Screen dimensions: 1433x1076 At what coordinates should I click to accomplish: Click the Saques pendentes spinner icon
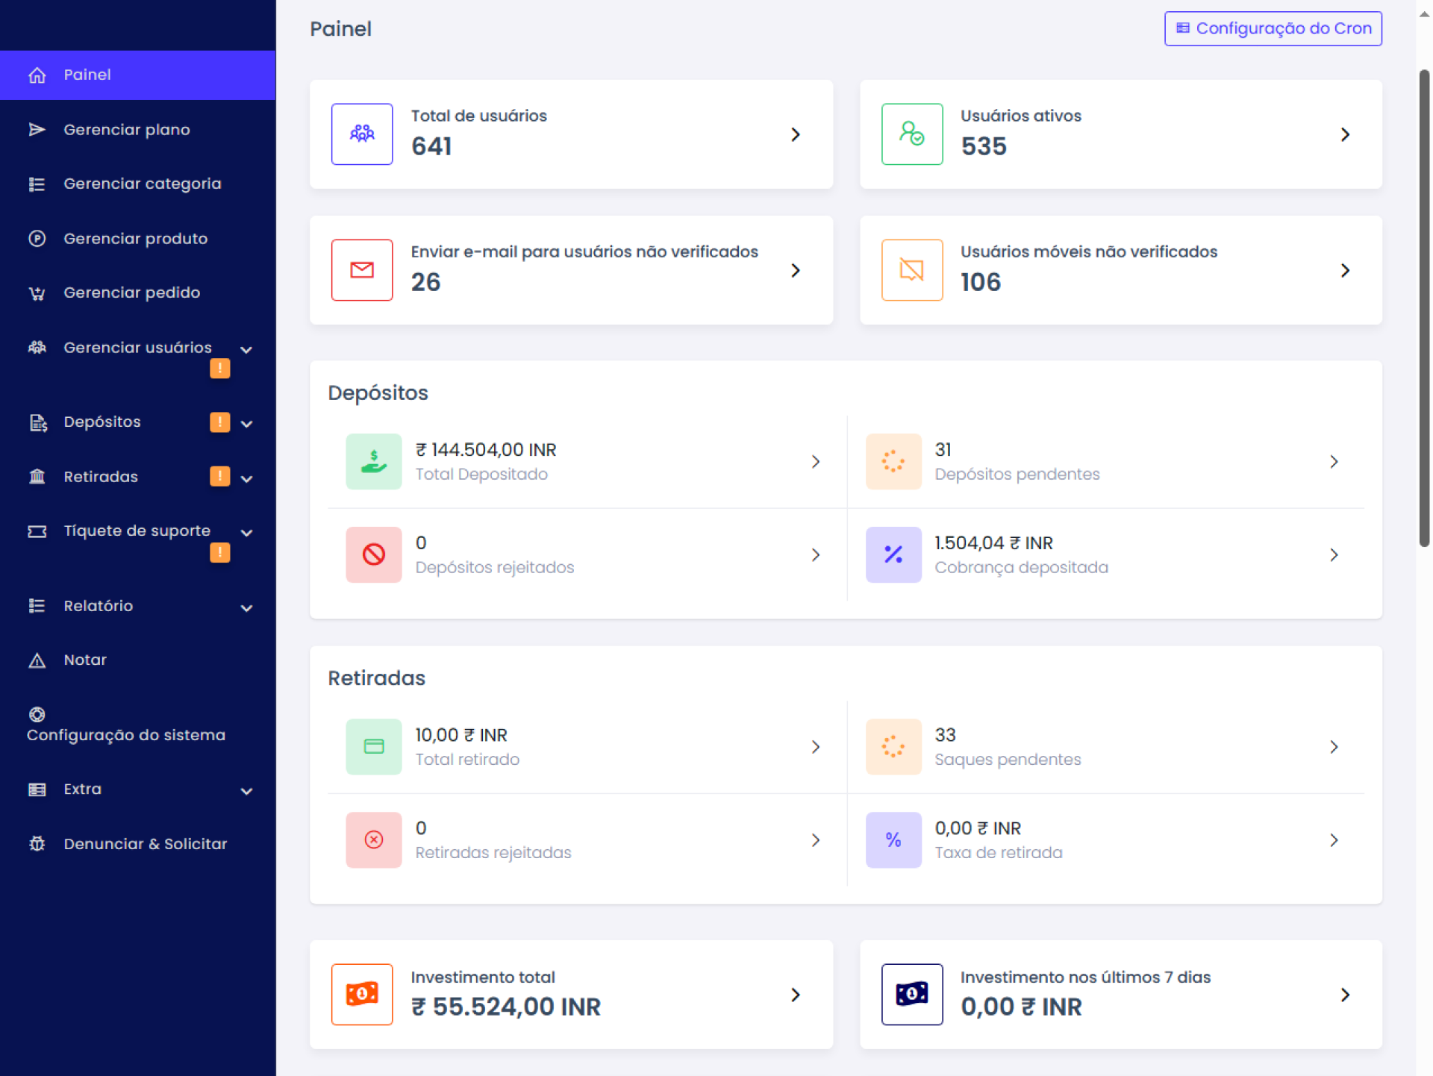893,746
